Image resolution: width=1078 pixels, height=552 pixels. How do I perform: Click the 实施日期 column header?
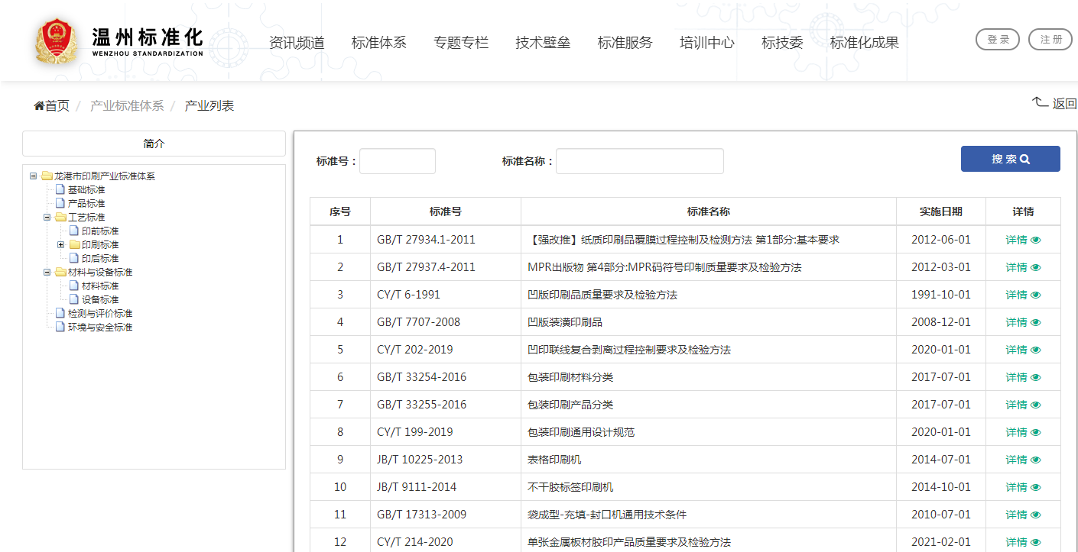point(941,211)
